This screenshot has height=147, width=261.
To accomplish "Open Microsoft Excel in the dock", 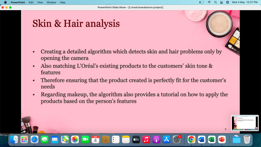I will coord(212,139).
